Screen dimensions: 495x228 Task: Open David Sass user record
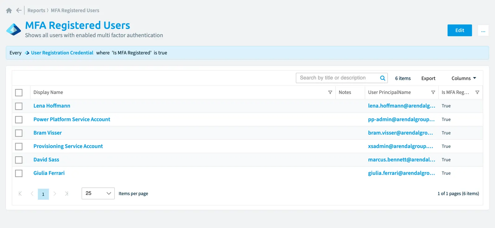(x=46, y=160)
